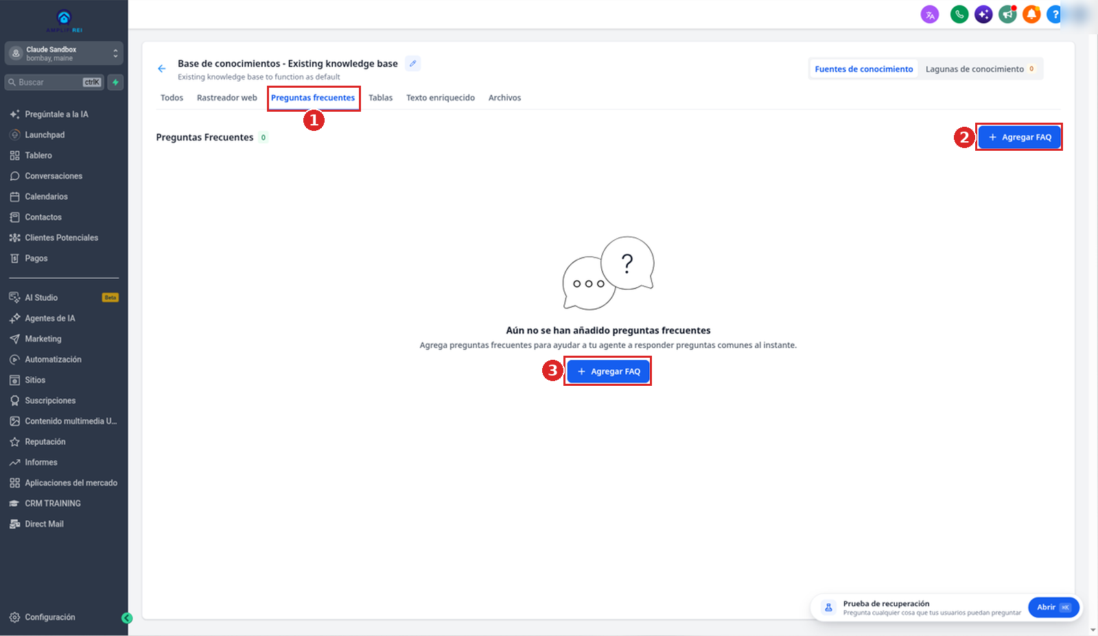Switch to the Tablas tab
This screenshot has height=636, width=1098.
(x=381, y=98)
